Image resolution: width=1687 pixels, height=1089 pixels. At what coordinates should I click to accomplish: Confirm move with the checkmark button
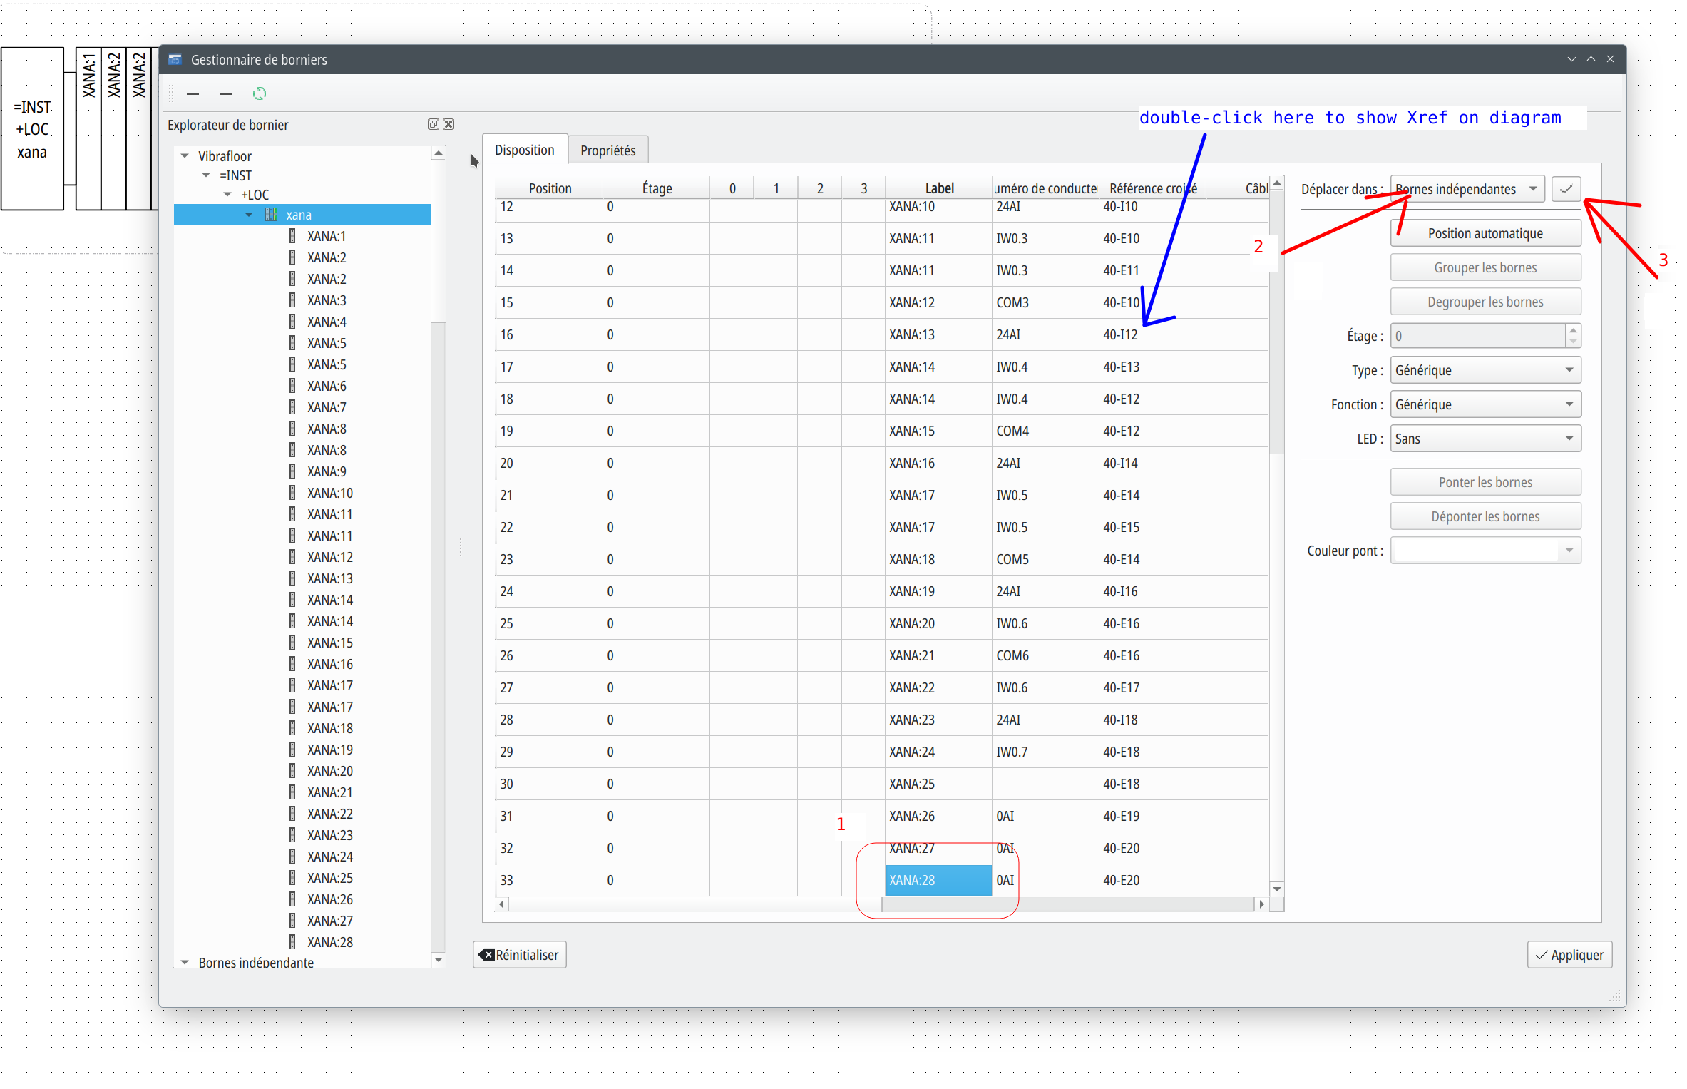(x=1566, y=189)
